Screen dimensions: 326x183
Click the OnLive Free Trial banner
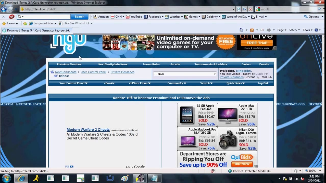click(x=257, y=42)
